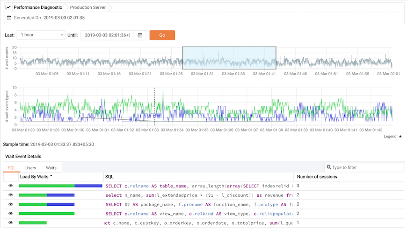The height and width of the screenshot is (228, 407).
Task: Select the Performance Diagnostic breadcrumb
Action: tap(37, 7)
